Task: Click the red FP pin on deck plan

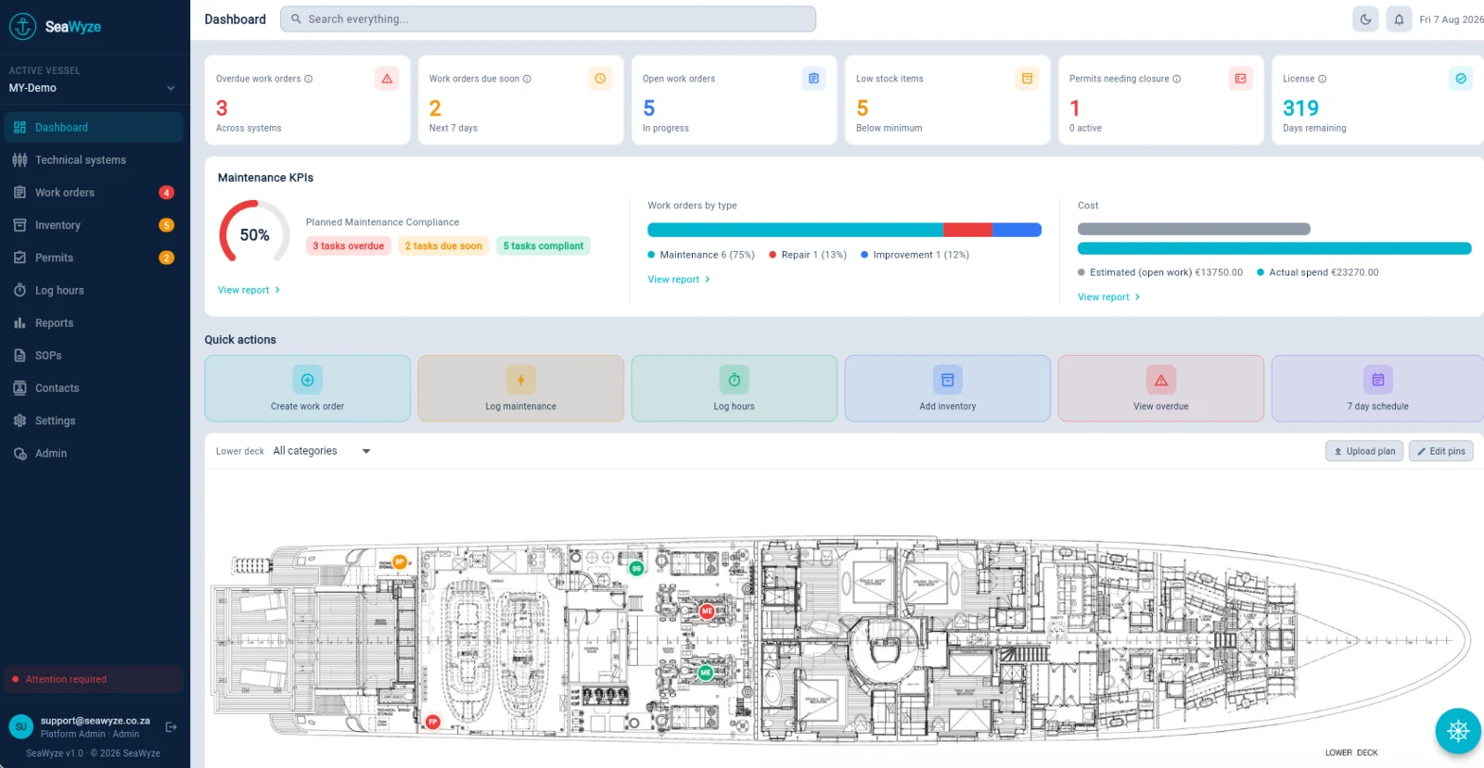Action: (x=432, y=721)
